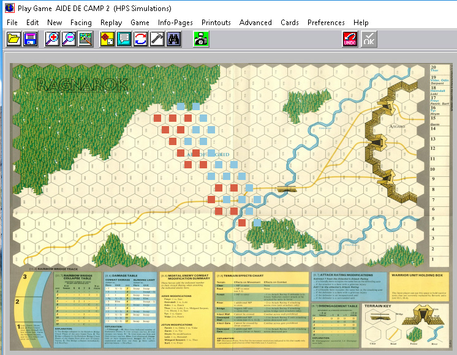Click the green camera snapshot icon
The height and width of the screenshot is (355, 457).
click(x=200, y=39)
